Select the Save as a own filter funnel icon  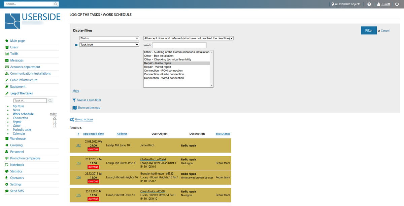pos(74,100)
